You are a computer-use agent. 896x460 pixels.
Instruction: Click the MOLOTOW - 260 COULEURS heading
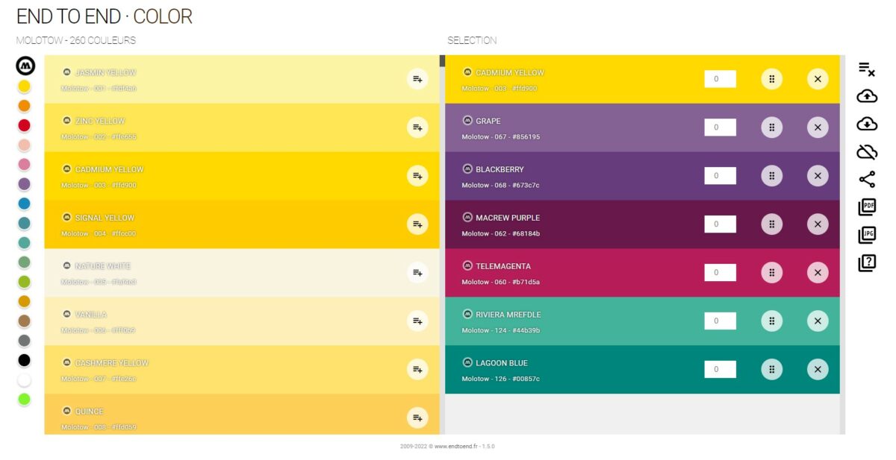point(76,40)
